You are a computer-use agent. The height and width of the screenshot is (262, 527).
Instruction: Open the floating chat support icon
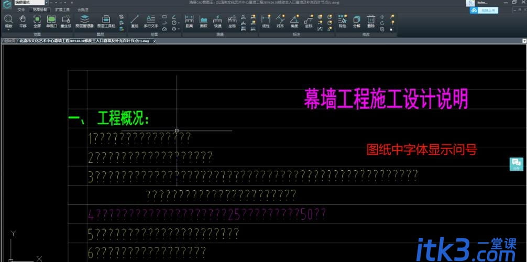(516, 164)
